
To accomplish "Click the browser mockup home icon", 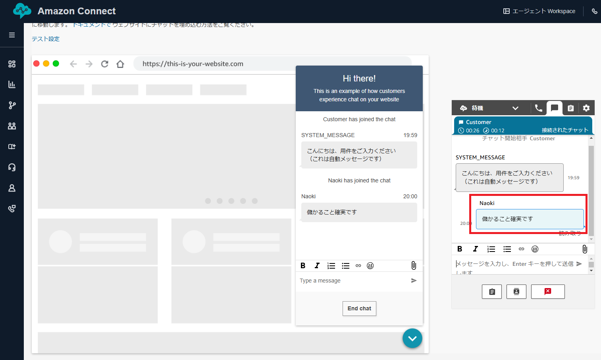I will 120,64.
